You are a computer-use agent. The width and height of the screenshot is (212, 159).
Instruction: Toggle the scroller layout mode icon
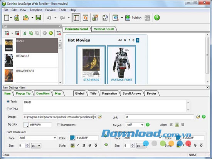[x=76, y=18]
